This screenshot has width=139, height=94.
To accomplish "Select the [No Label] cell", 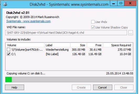I will (52, 54).
